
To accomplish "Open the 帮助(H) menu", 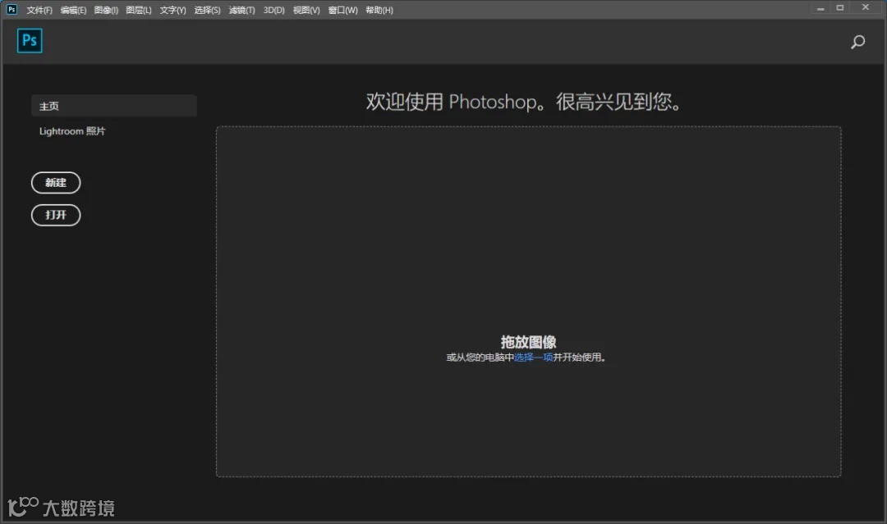I will tap(379, 10).
